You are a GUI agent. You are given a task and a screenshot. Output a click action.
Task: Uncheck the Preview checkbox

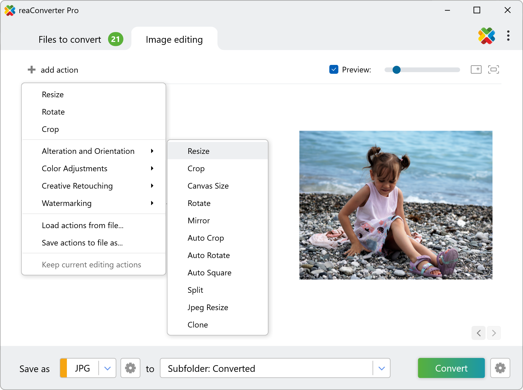tap(334, 69)
